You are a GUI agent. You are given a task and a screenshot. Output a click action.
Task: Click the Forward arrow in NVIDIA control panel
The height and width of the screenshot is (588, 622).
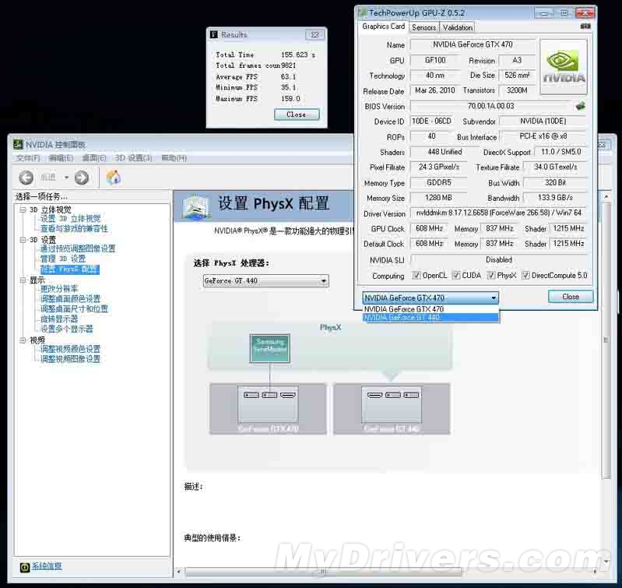click(81, 178)
